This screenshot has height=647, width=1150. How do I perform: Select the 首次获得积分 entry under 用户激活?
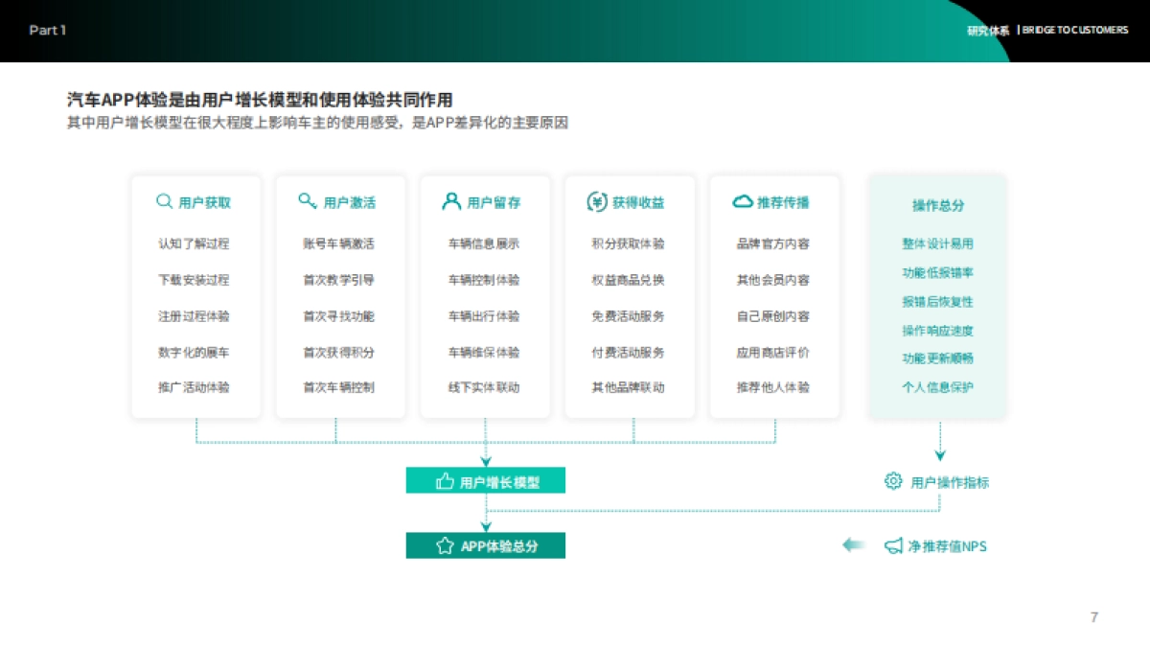340,352
